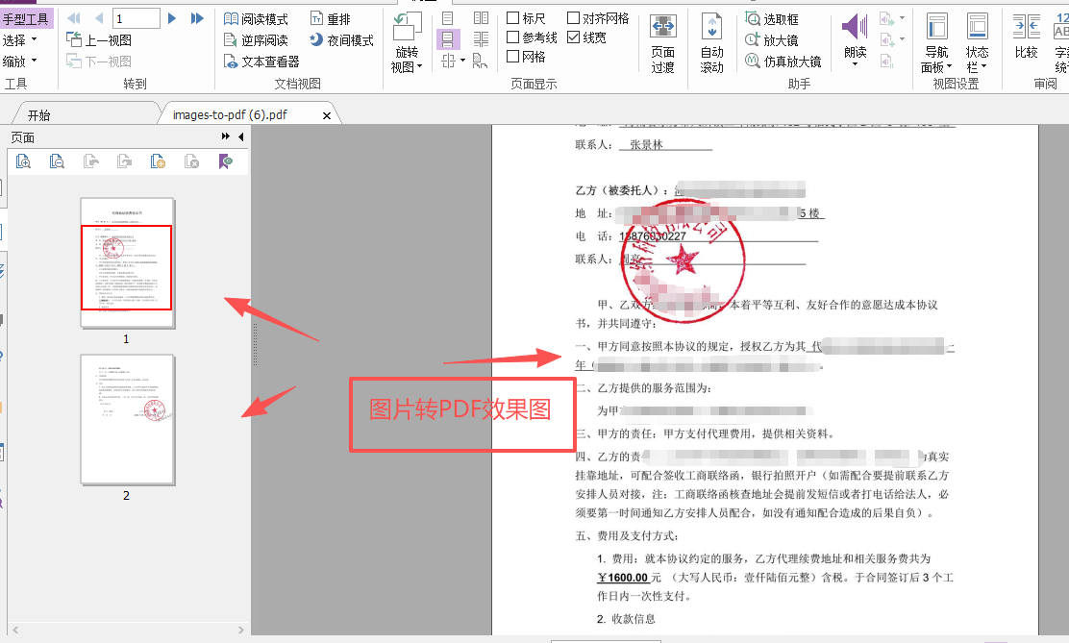Open the split view dropdown arrow
Screen dimensions: 1069x643
click(463, 61)
